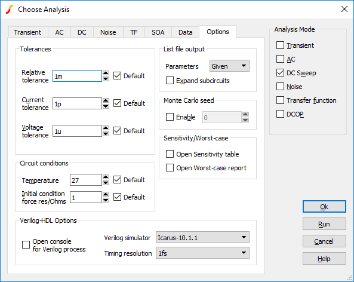
Task: Increase Voltage tolerance with up spinner
Action: (106, 128)
